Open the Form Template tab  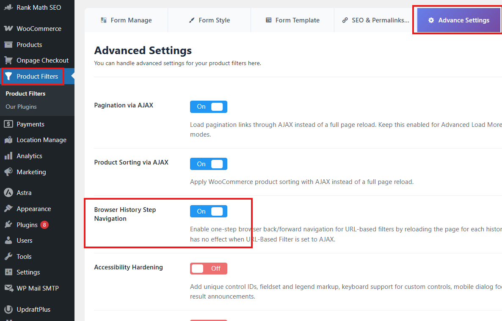292,20
